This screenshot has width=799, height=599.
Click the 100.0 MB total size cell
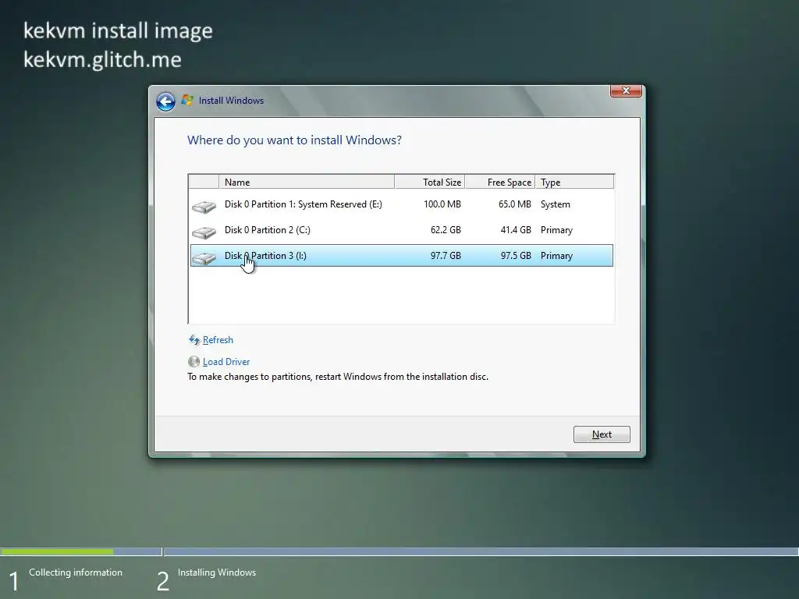click(442, 204)
